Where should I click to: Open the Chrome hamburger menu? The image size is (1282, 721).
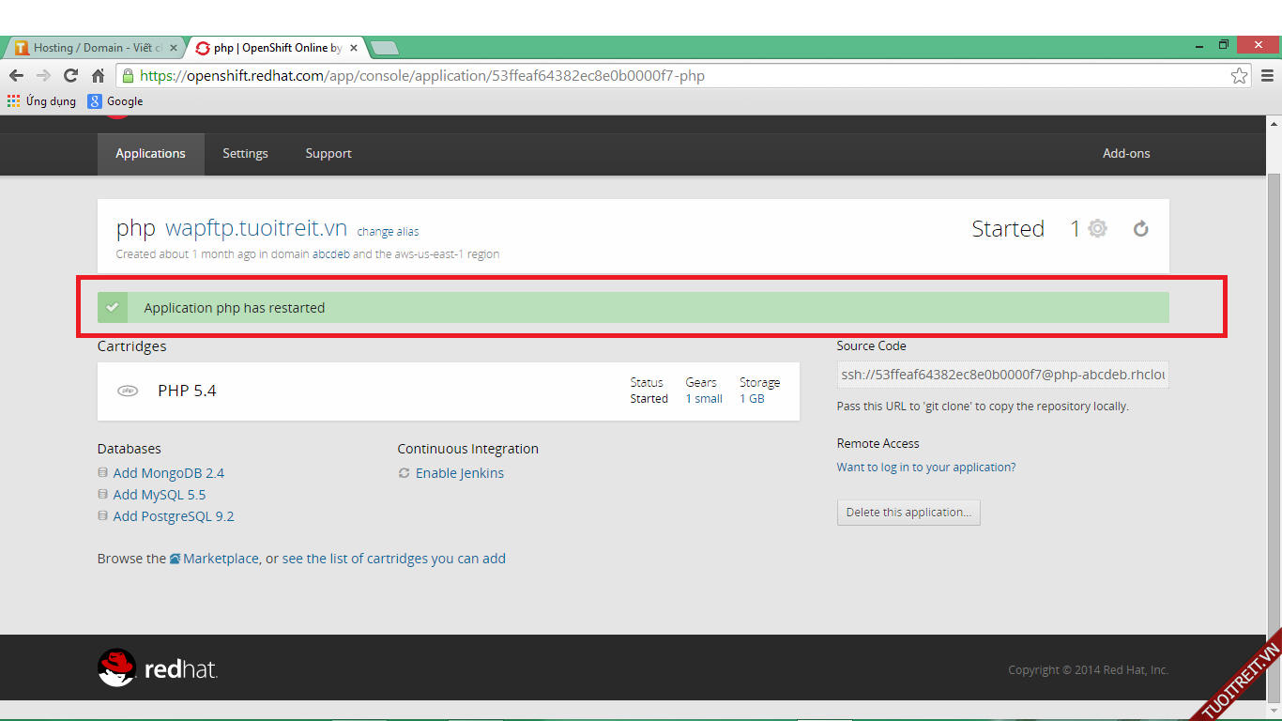coord(1267,76)
